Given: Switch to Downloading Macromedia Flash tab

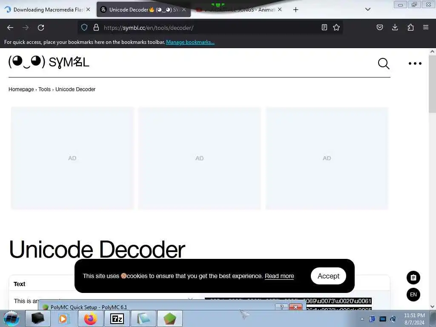Looking at the screenshot, I should tap(47, 10).
